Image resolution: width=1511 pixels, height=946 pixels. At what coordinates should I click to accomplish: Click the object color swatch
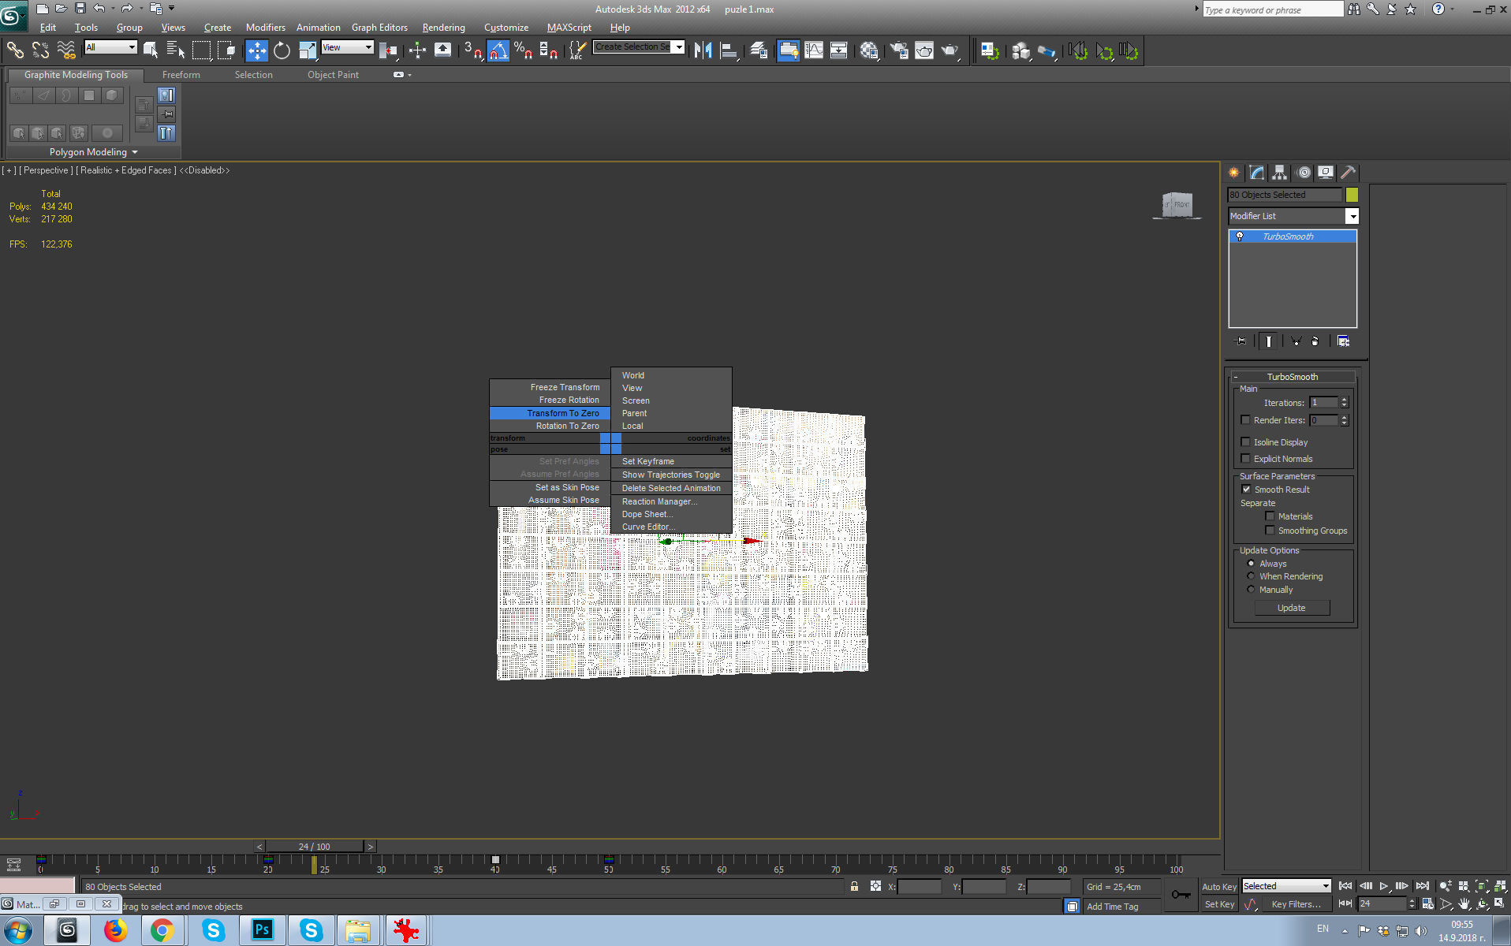click(1352, 195)
